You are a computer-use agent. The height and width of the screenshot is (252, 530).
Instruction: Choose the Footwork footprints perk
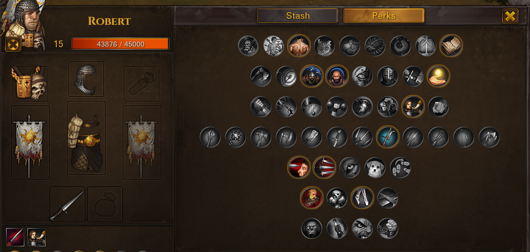pyautogui.click(x=400, y=167)
